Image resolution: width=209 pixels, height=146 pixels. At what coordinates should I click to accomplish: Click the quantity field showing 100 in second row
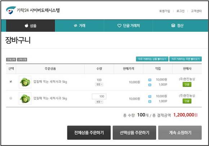click(x=99, y=96)
